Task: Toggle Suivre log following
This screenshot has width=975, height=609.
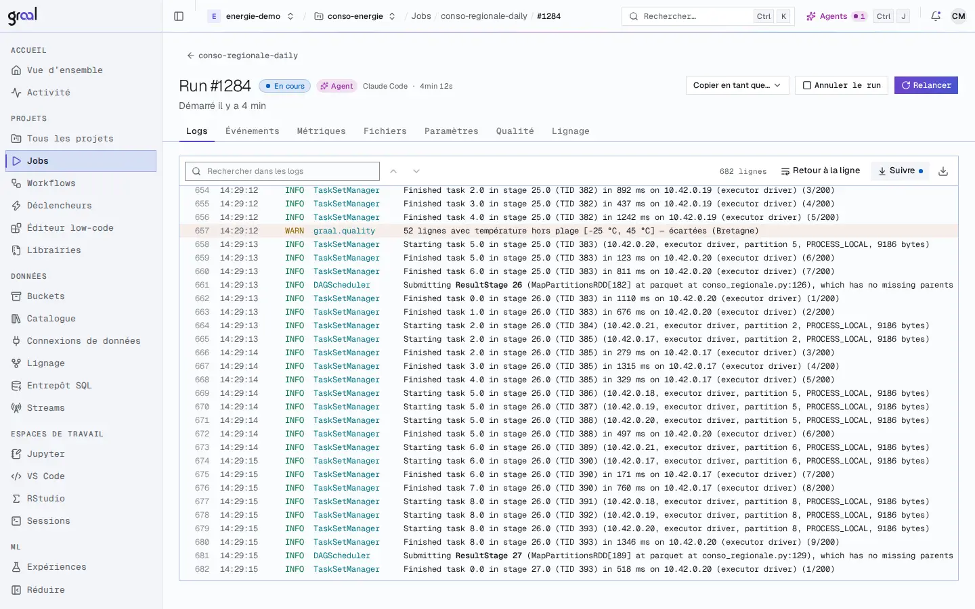Action: pos(900,171)
